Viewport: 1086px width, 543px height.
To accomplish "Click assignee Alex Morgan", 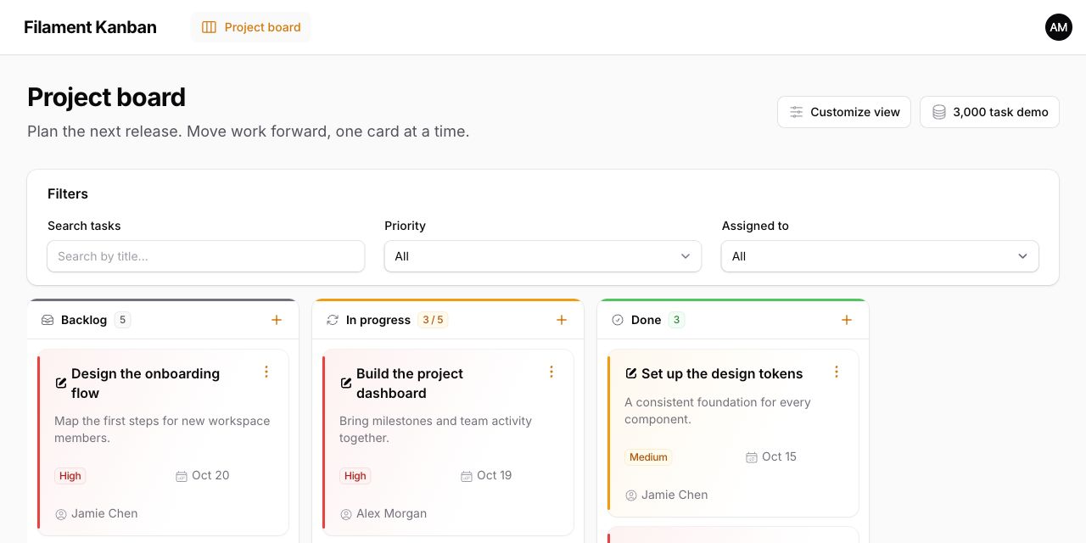I will (391, 513).
